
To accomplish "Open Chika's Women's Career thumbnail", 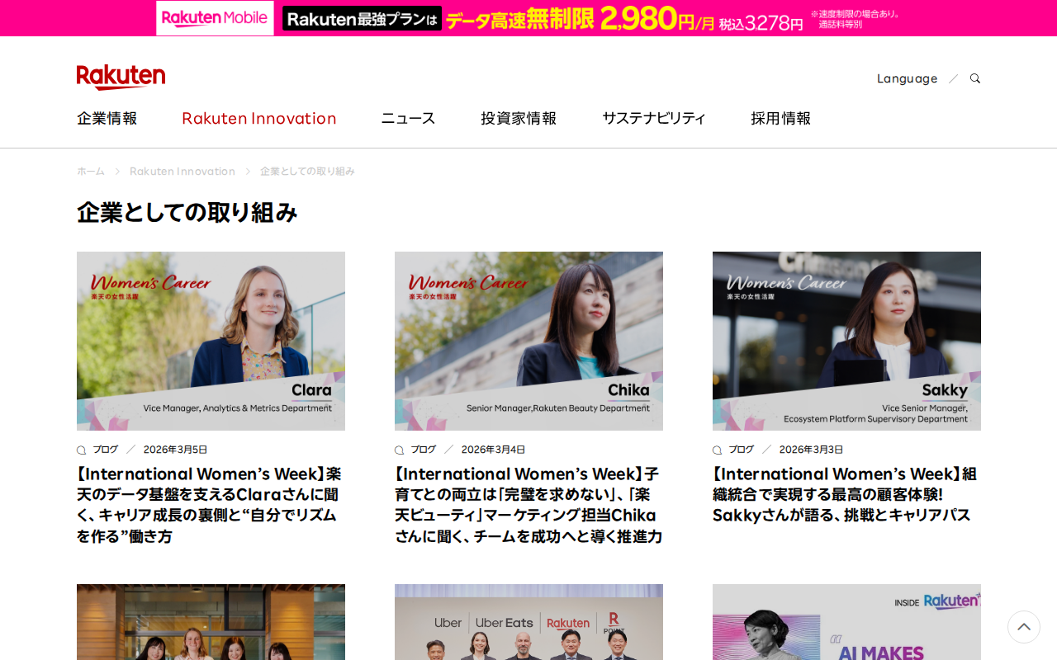I will 528,341.
